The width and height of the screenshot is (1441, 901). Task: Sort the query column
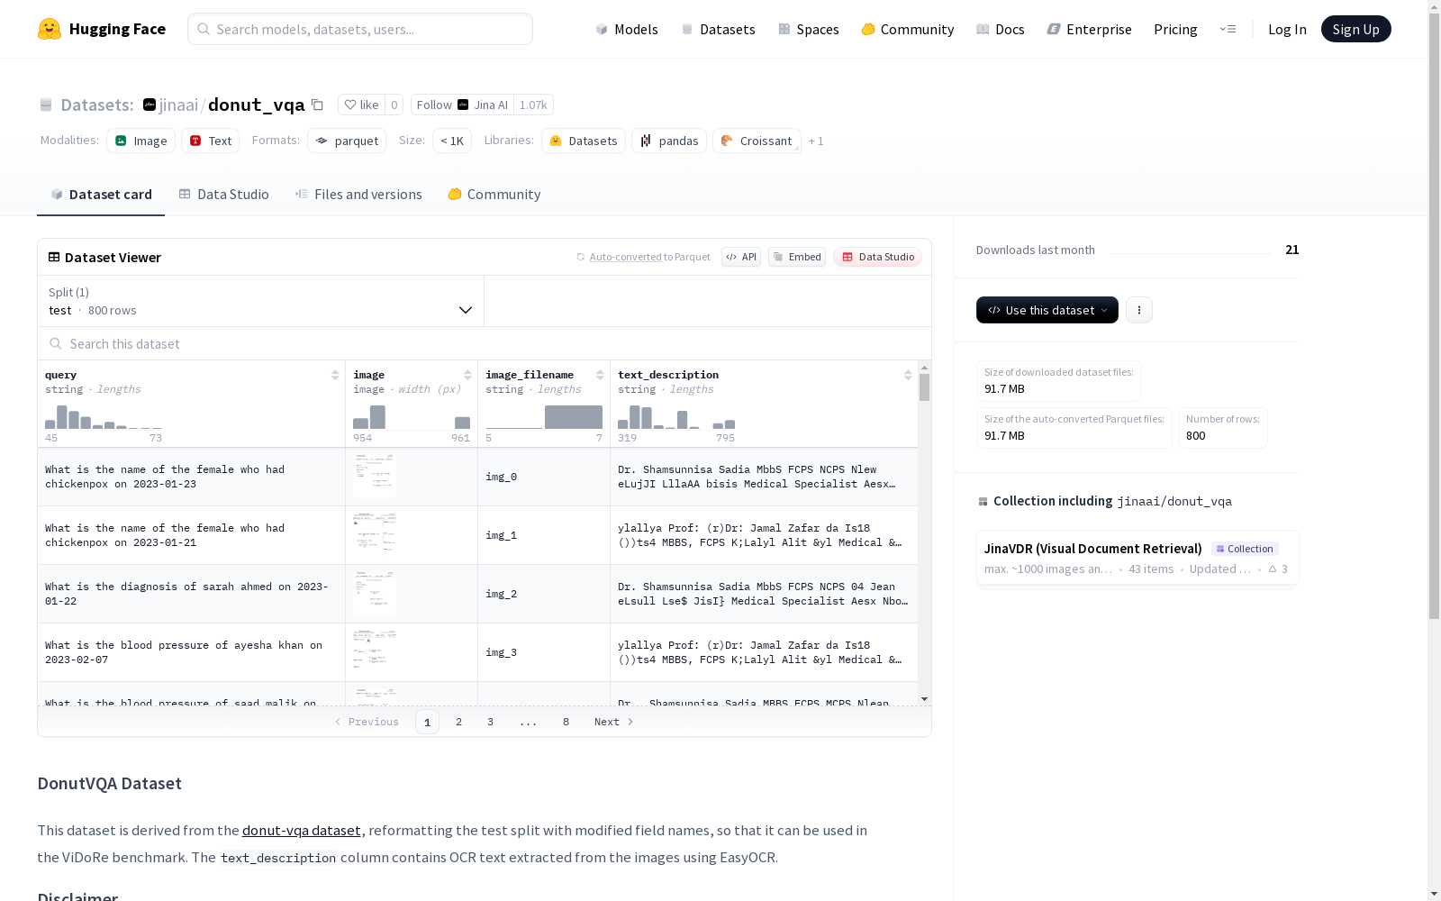pyautogui.click(x=335, y=375)
